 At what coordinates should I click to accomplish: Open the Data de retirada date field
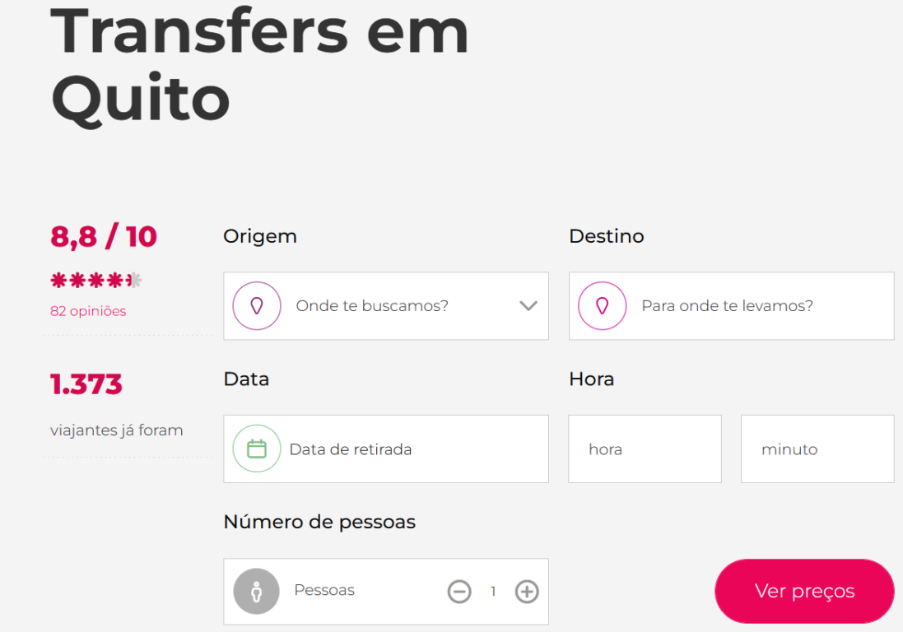tap(351, 449)
